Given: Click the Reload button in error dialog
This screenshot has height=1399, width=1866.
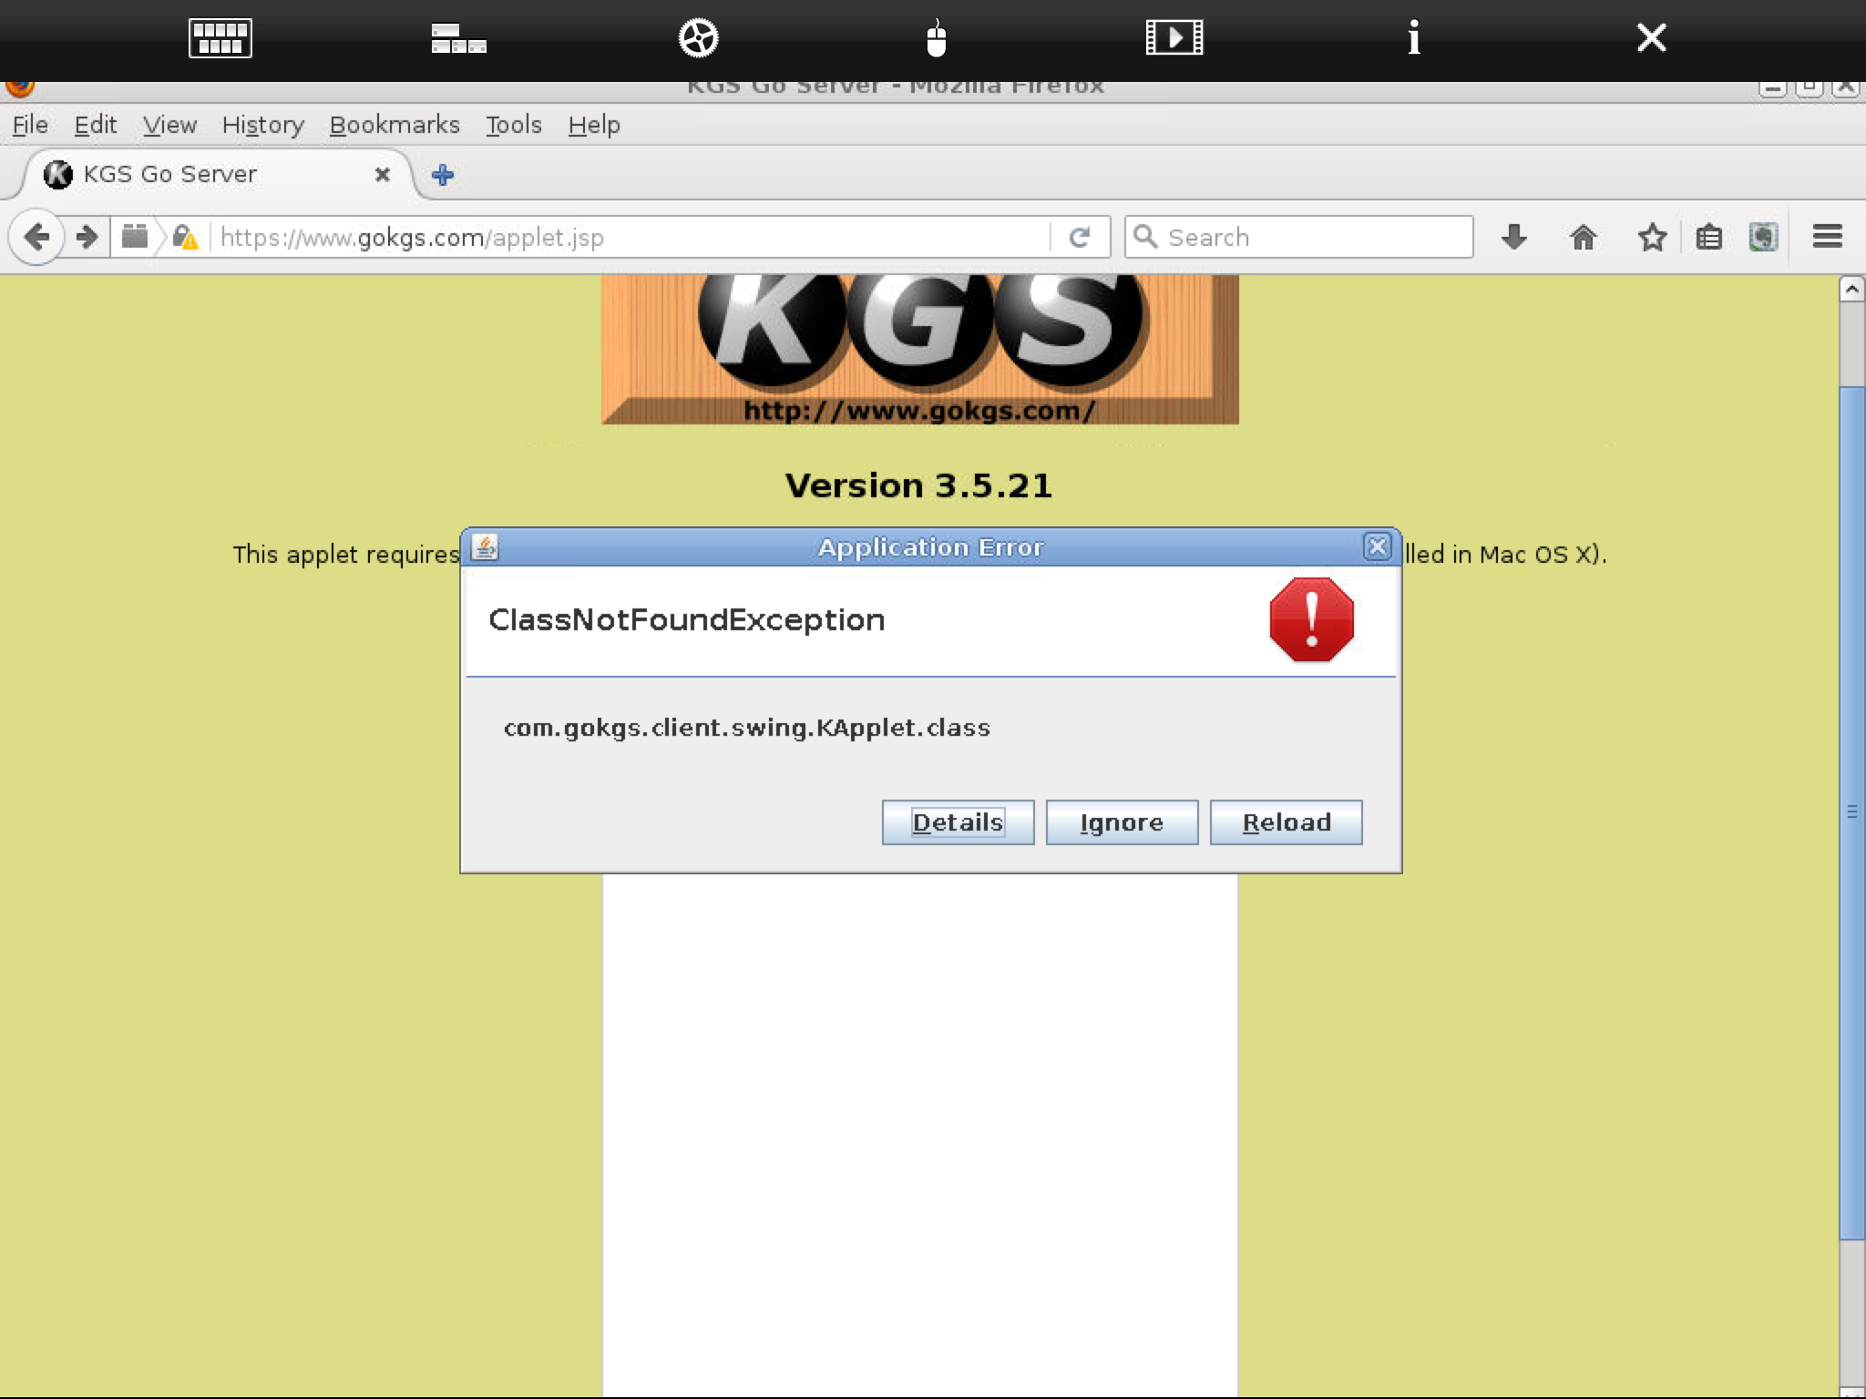Looking at the screenshot, I should [x=1286, y=822].
